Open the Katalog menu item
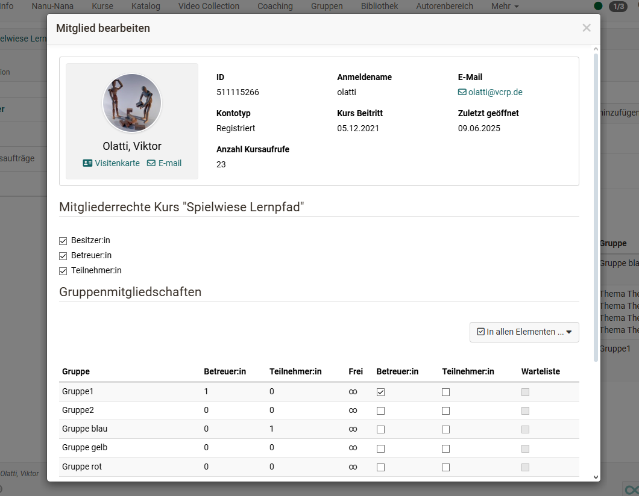The image size is (639, 496). click(146, 7)
